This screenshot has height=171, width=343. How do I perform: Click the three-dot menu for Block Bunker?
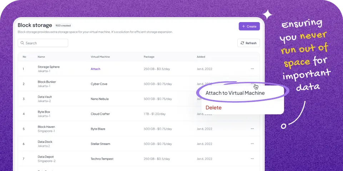pyautogui.click(x=252, y=84)
